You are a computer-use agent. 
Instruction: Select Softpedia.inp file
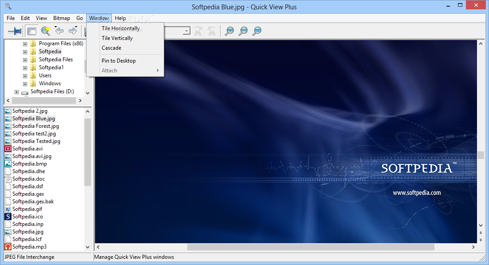coord(28,224)
